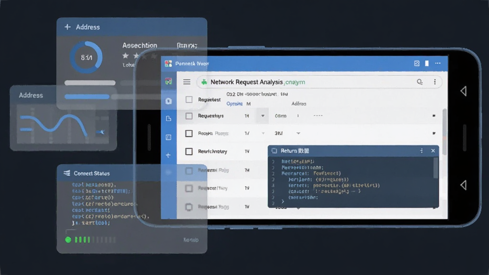Viewport: 489px width, 275px height.
Task: Open the small dropdown after 17 in Rooph row
Action: 263,134
